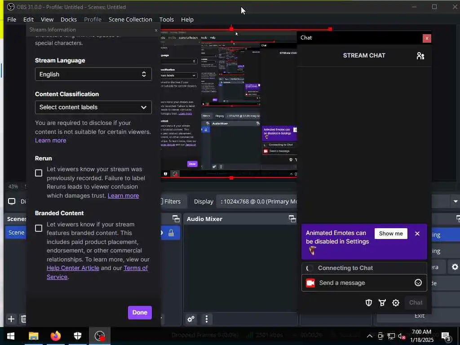Open the chat community users list icon

[420, 56]
